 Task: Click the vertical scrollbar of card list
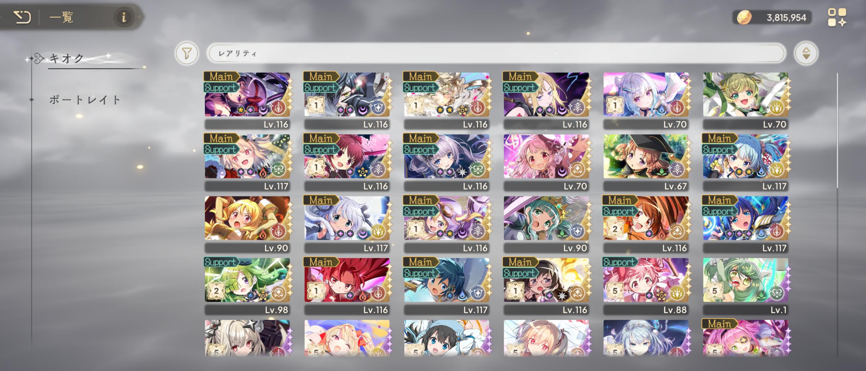point(837,131)
